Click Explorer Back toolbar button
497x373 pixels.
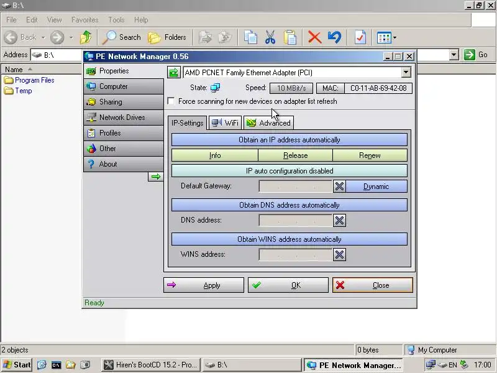(21, 37)
